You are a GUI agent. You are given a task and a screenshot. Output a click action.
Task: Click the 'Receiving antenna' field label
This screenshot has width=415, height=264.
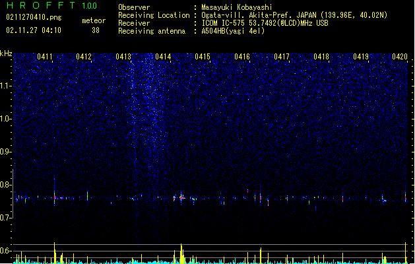[152, 31]
